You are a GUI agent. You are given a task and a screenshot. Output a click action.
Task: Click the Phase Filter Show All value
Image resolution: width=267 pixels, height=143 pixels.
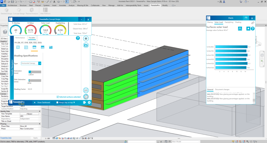click(x=29, y=126)
